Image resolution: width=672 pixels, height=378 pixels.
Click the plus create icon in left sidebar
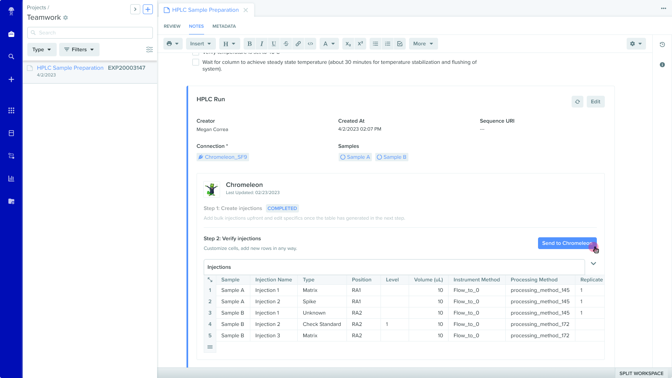pos(11,79)
